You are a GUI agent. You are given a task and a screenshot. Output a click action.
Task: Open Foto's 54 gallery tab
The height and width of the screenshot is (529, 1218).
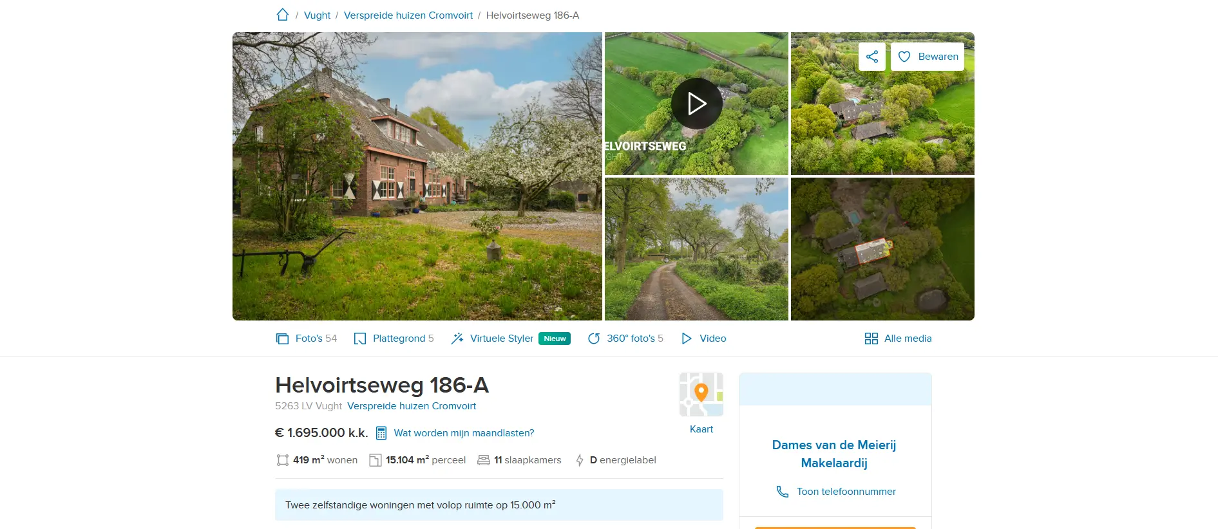tap(307, 339)
